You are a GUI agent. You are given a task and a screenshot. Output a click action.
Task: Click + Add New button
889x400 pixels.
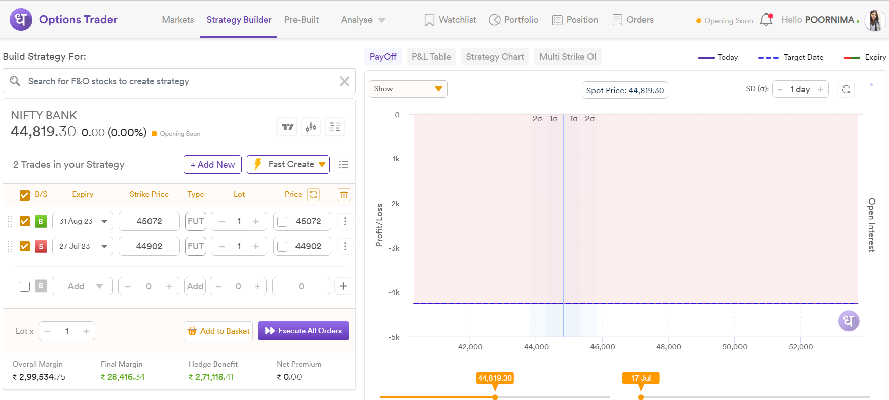pos(212,165)
